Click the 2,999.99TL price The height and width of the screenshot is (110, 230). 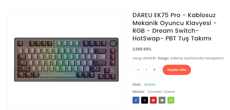click(x=142, y=49)
